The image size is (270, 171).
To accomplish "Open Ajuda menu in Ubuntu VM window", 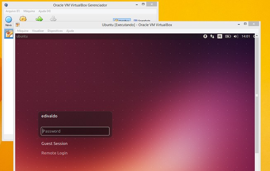I will tap(70, 31).
